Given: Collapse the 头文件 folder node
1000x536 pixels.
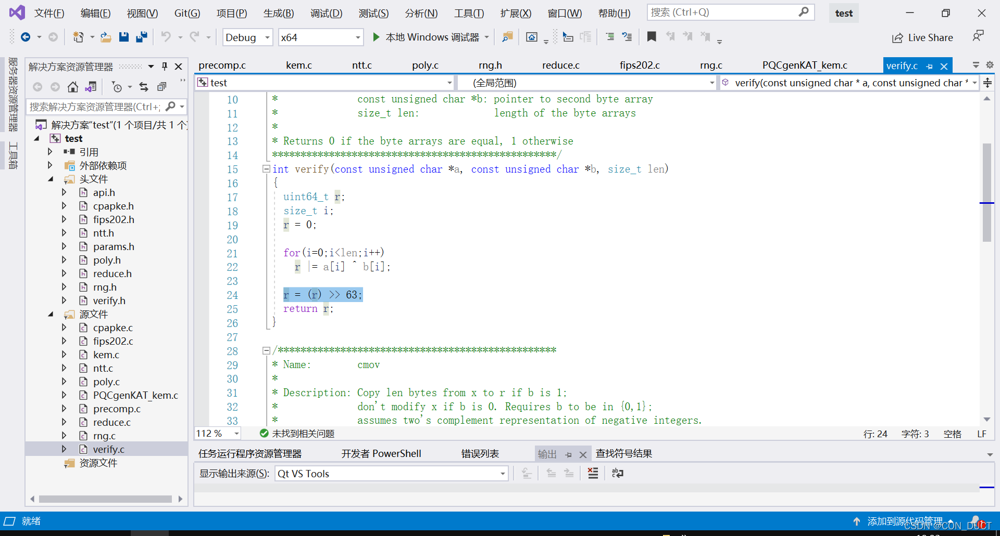Looking at the screenshot, I should [x=50, y=179].
